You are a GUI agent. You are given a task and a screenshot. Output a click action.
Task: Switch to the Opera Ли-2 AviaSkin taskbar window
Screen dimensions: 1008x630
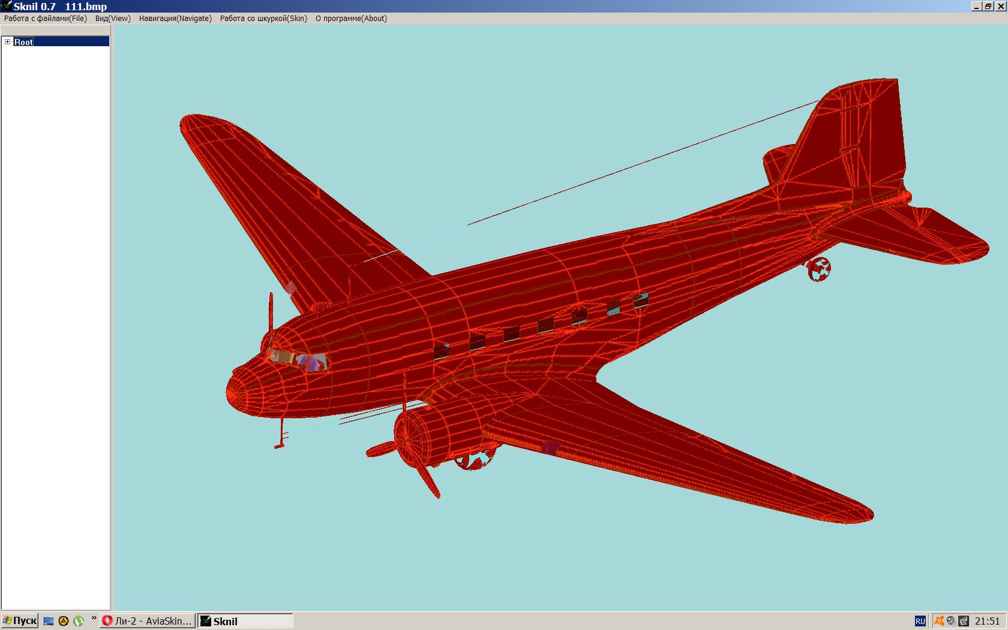coord(148,621)
